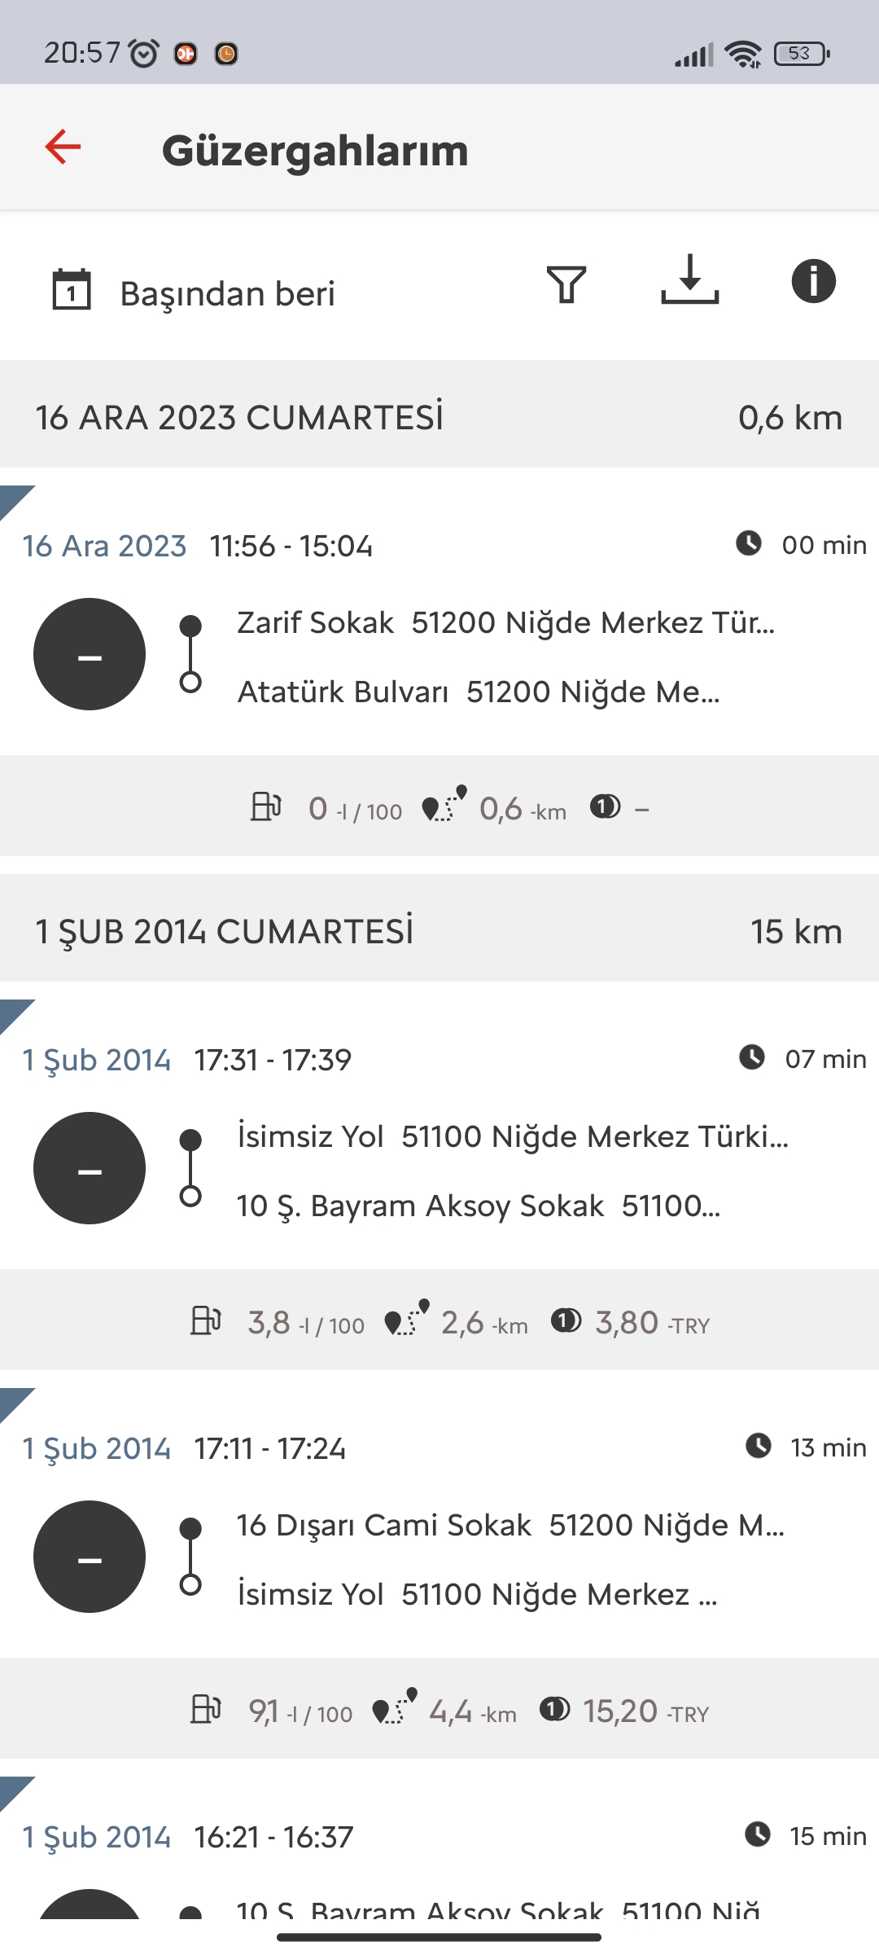Select 1 ŞUB 2014 CUMARTESİ day header
The height and width of the screenshot is (1955, 879).
click(439, 929)
